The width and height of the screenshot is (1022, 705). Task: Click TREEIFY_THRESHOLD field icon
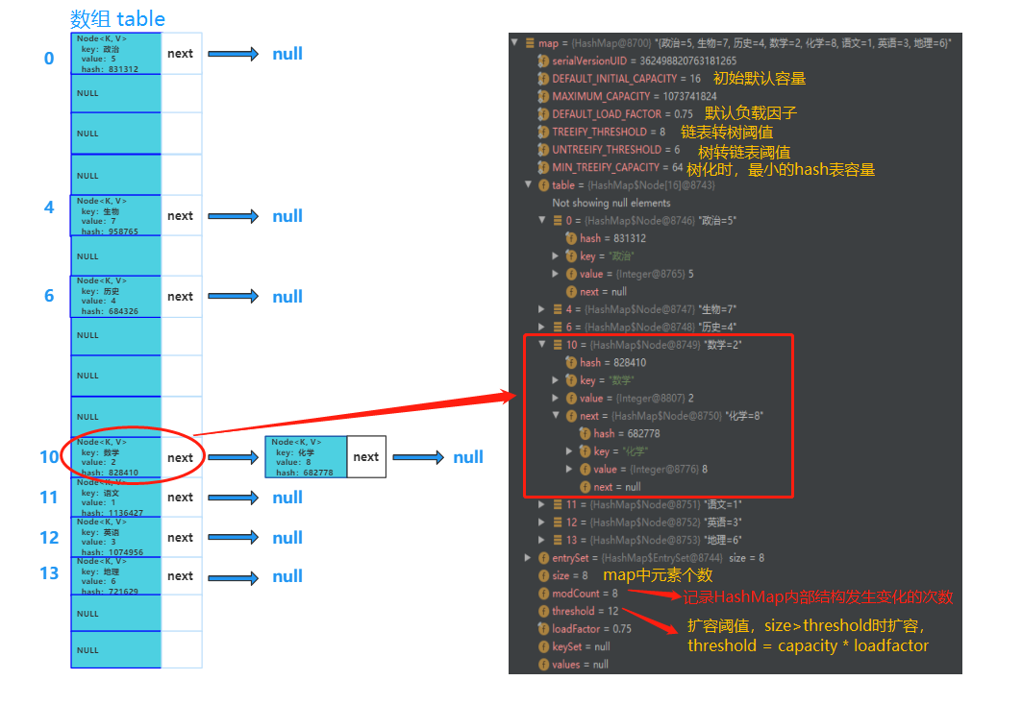(543, 132)
